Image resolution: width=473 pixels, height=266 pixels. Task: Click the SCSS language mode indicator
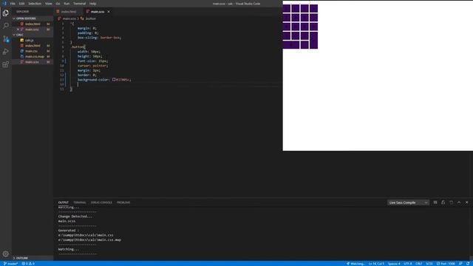[429, 264]
